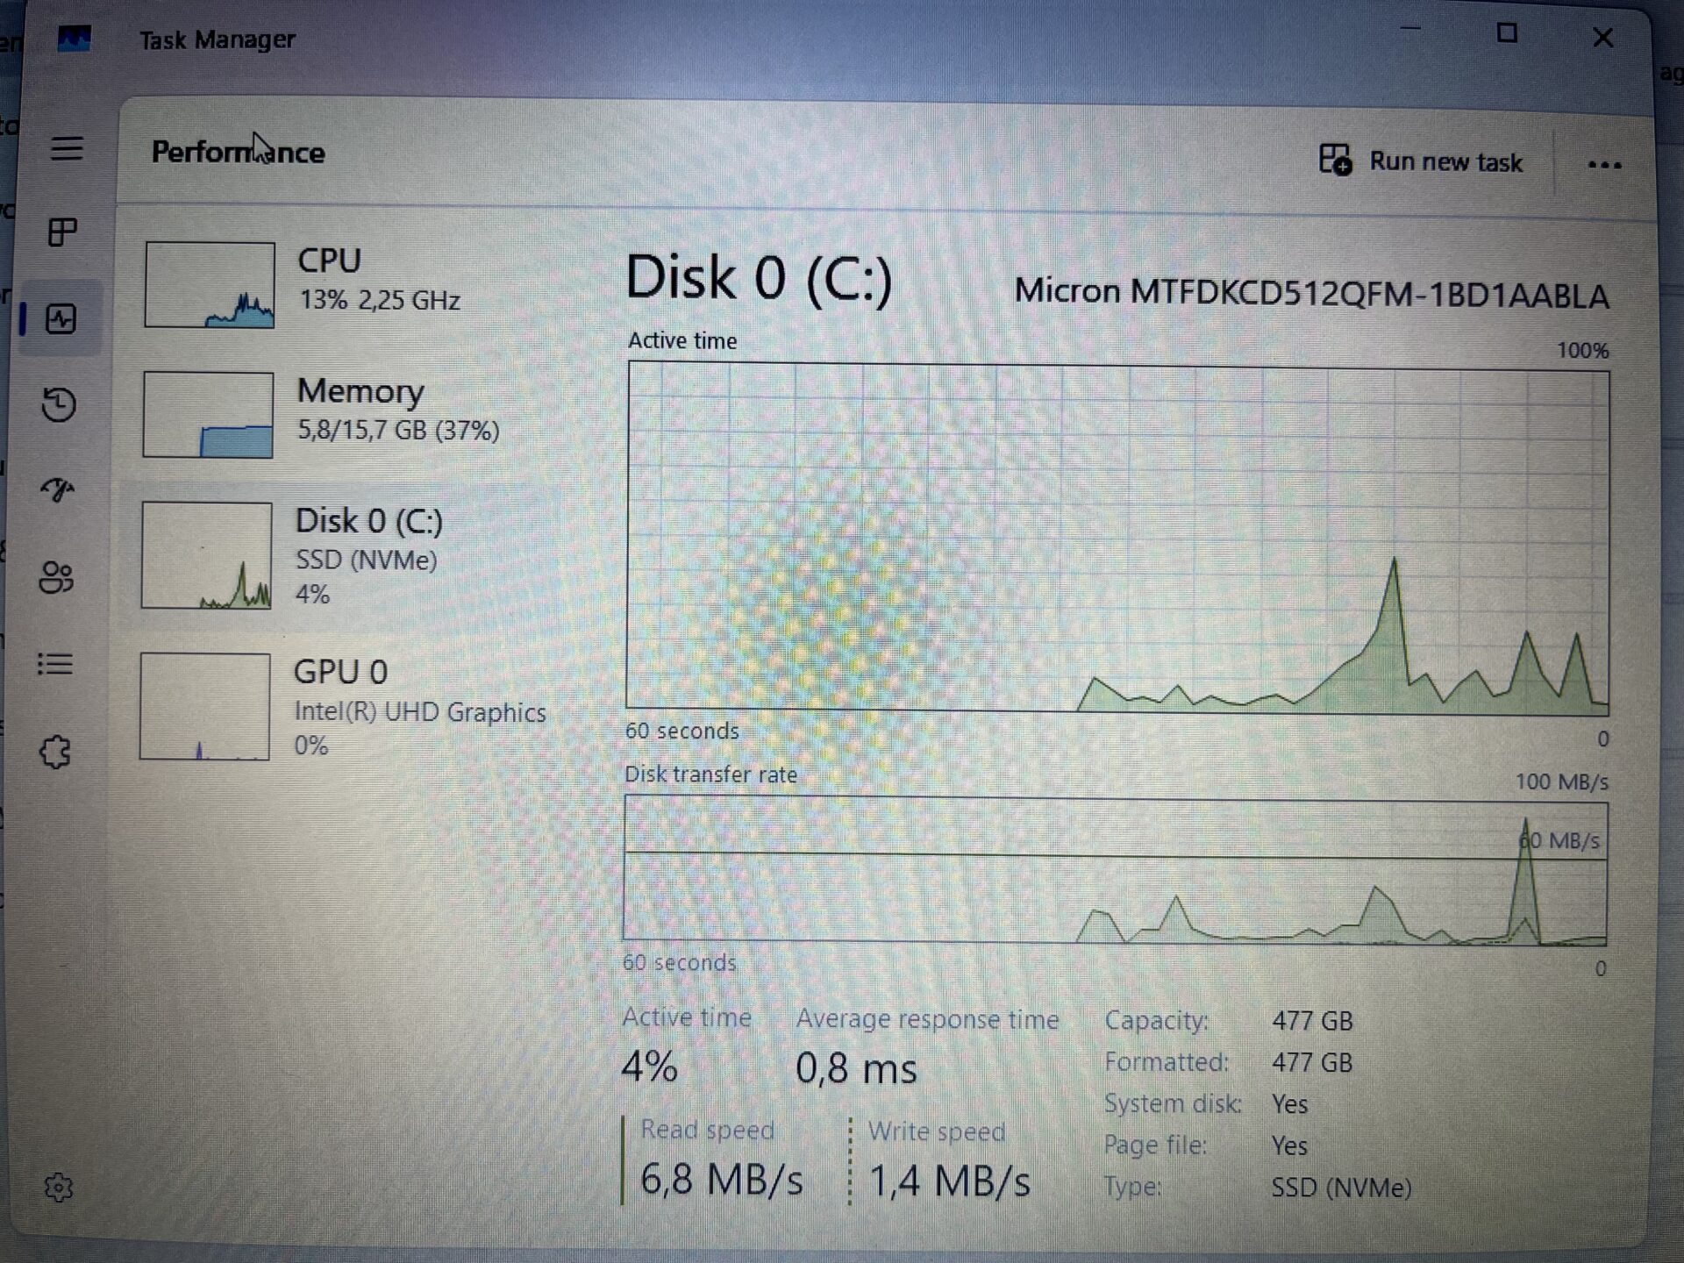Screen dimensions: 1684x1263
Task: Open the Startup apps page icon
Action: click(58, 490)
